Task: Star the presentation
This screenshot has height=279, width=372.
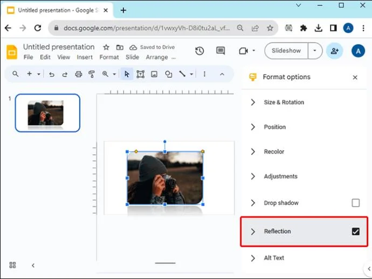Action: (x=106, y=47)
